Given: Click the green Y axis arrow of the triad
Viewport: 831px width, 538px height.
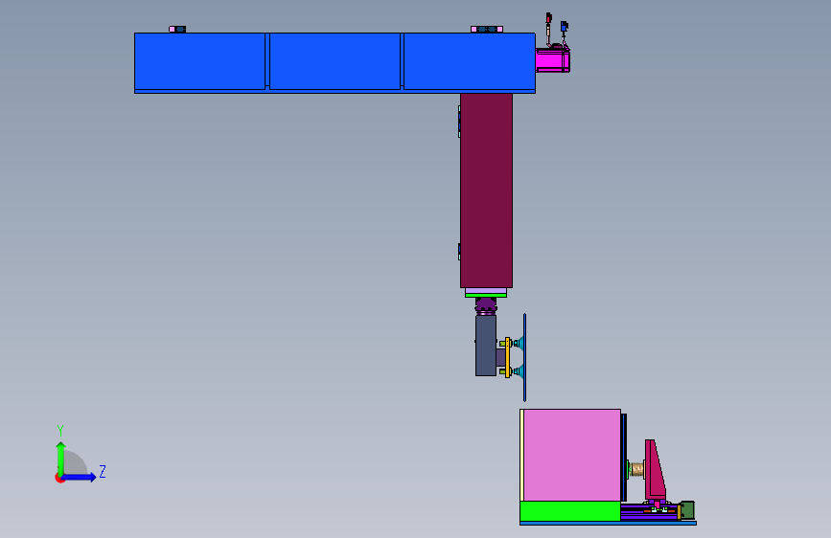Looking at the screenshot, I should point(61,458).
